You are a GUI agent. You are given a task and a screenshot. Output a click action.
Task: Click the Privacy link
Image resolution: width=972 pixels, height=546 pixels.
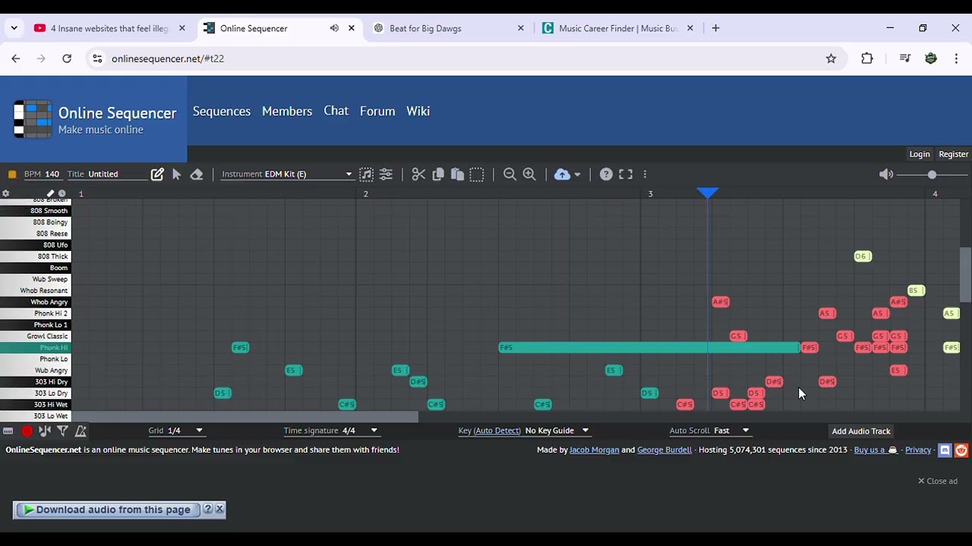coord(918,450)
